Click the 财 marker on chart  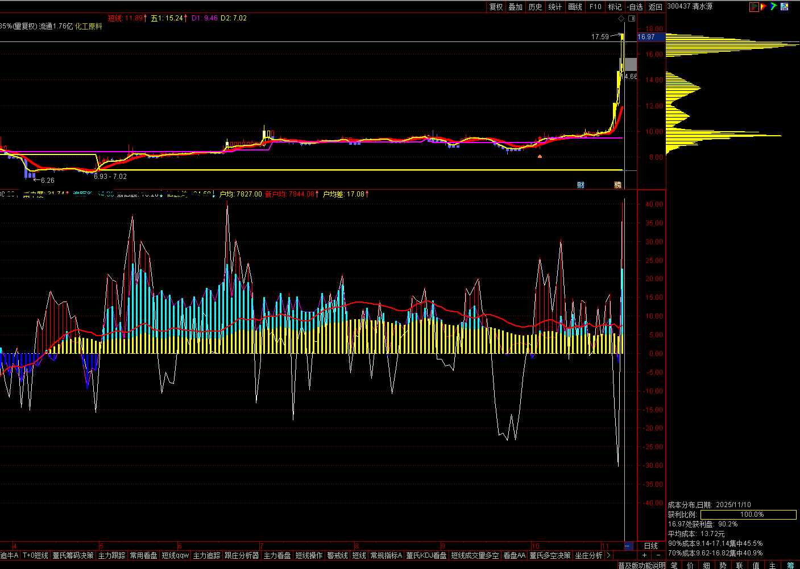coord(581,185)
